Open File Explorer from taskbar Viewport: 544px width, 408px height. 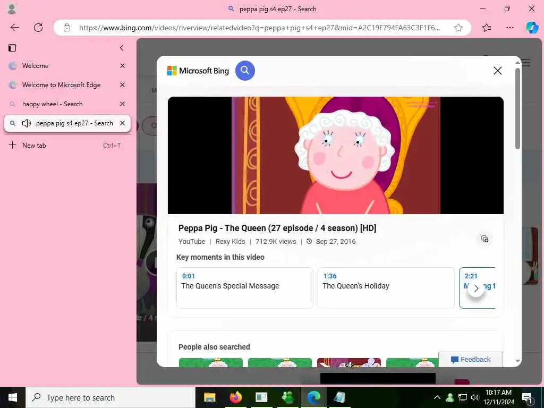point(209,397)
